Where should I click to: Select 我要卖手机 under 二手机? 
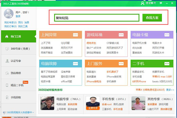point(138,72)
